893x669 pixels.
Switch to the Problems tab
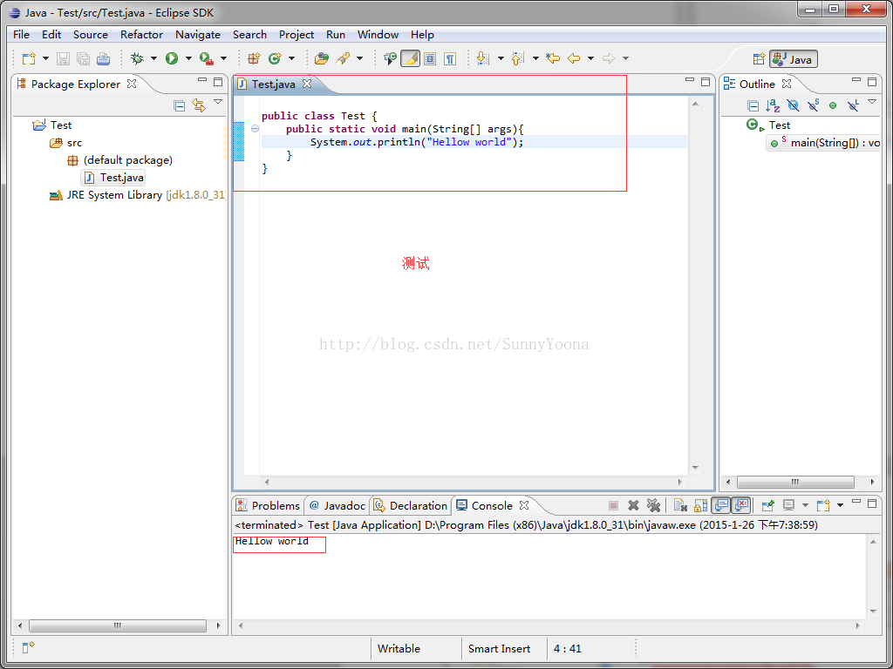(268, 505)
